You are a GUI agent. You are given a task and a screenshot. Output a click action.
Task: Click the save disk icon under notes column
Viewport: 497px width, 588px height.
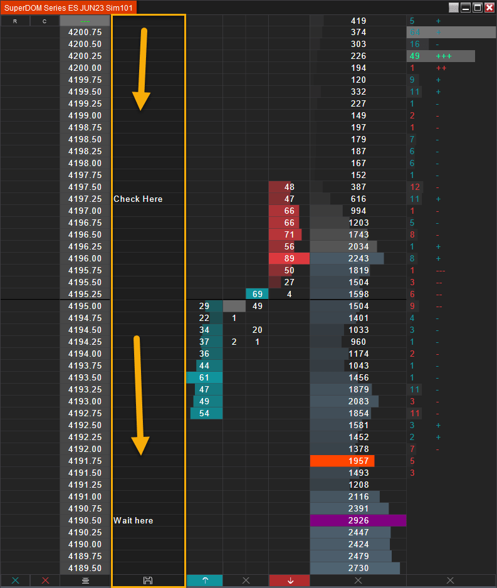click(x=148, y=580)
